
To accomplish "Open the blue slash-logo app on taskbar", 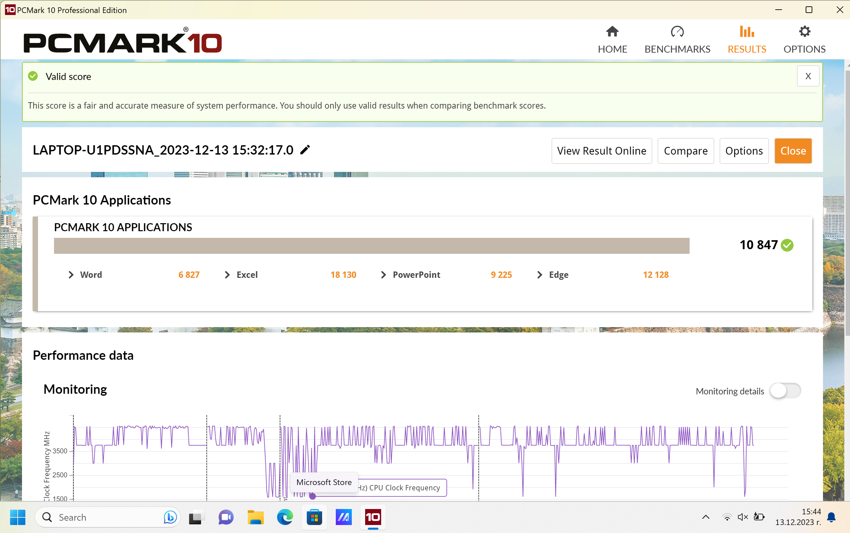I will pyautogui.click(x=343, y=517).
